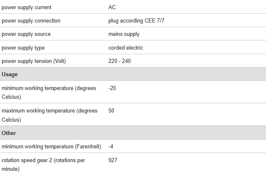Click the "rotation speed gear 2" label
This screenshot has width=266, height=175.
pos(43,164)
